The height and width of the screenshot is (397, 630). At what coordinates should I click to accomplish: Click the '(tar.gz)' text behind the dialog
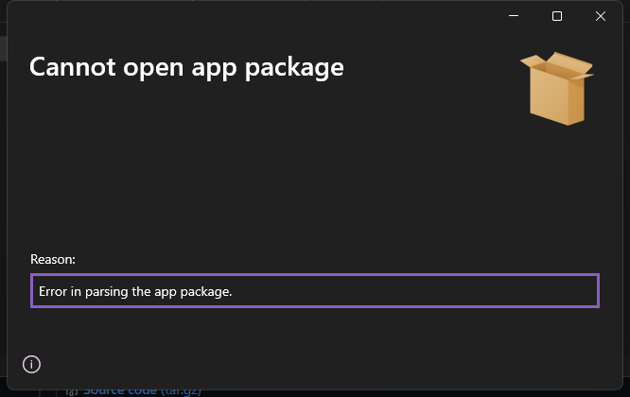(x=179, y=390)
